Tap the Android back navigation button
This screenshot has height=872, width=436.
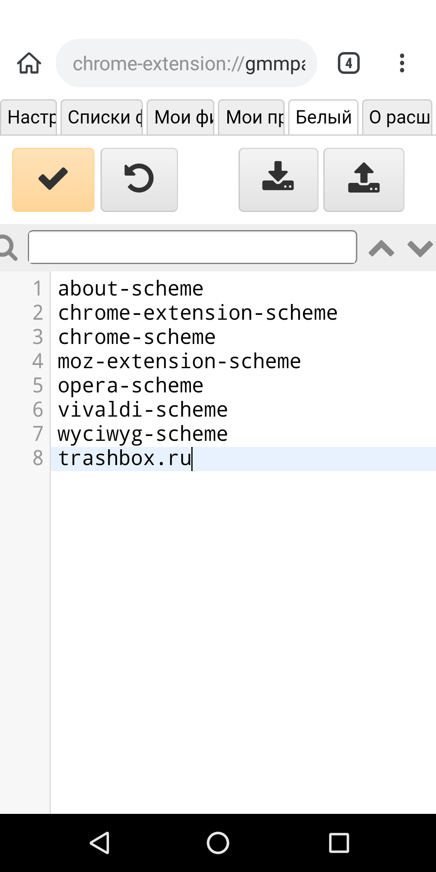(x=99, y=843)
